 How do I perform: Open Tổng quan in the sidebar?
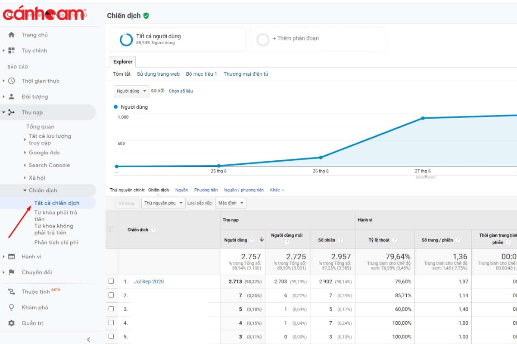tap(40, 126)
